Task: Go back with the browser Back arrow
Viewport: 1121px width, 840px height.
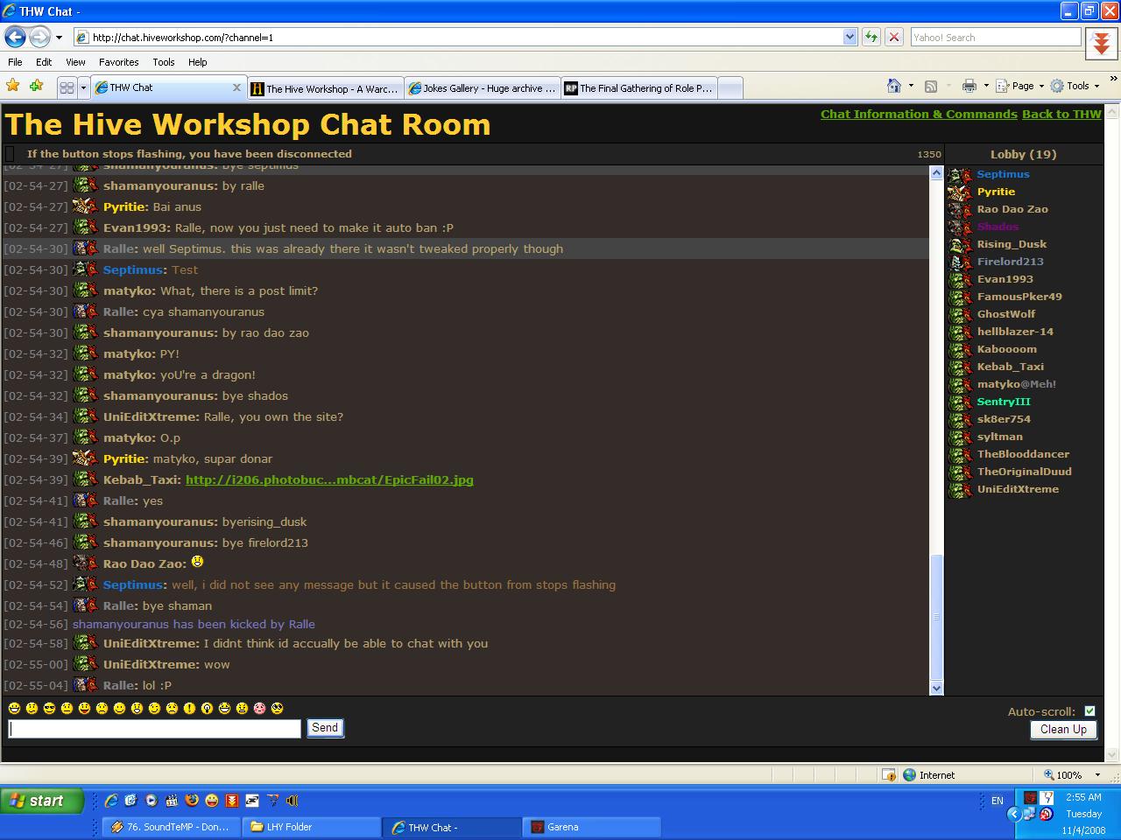Action: 15,37
